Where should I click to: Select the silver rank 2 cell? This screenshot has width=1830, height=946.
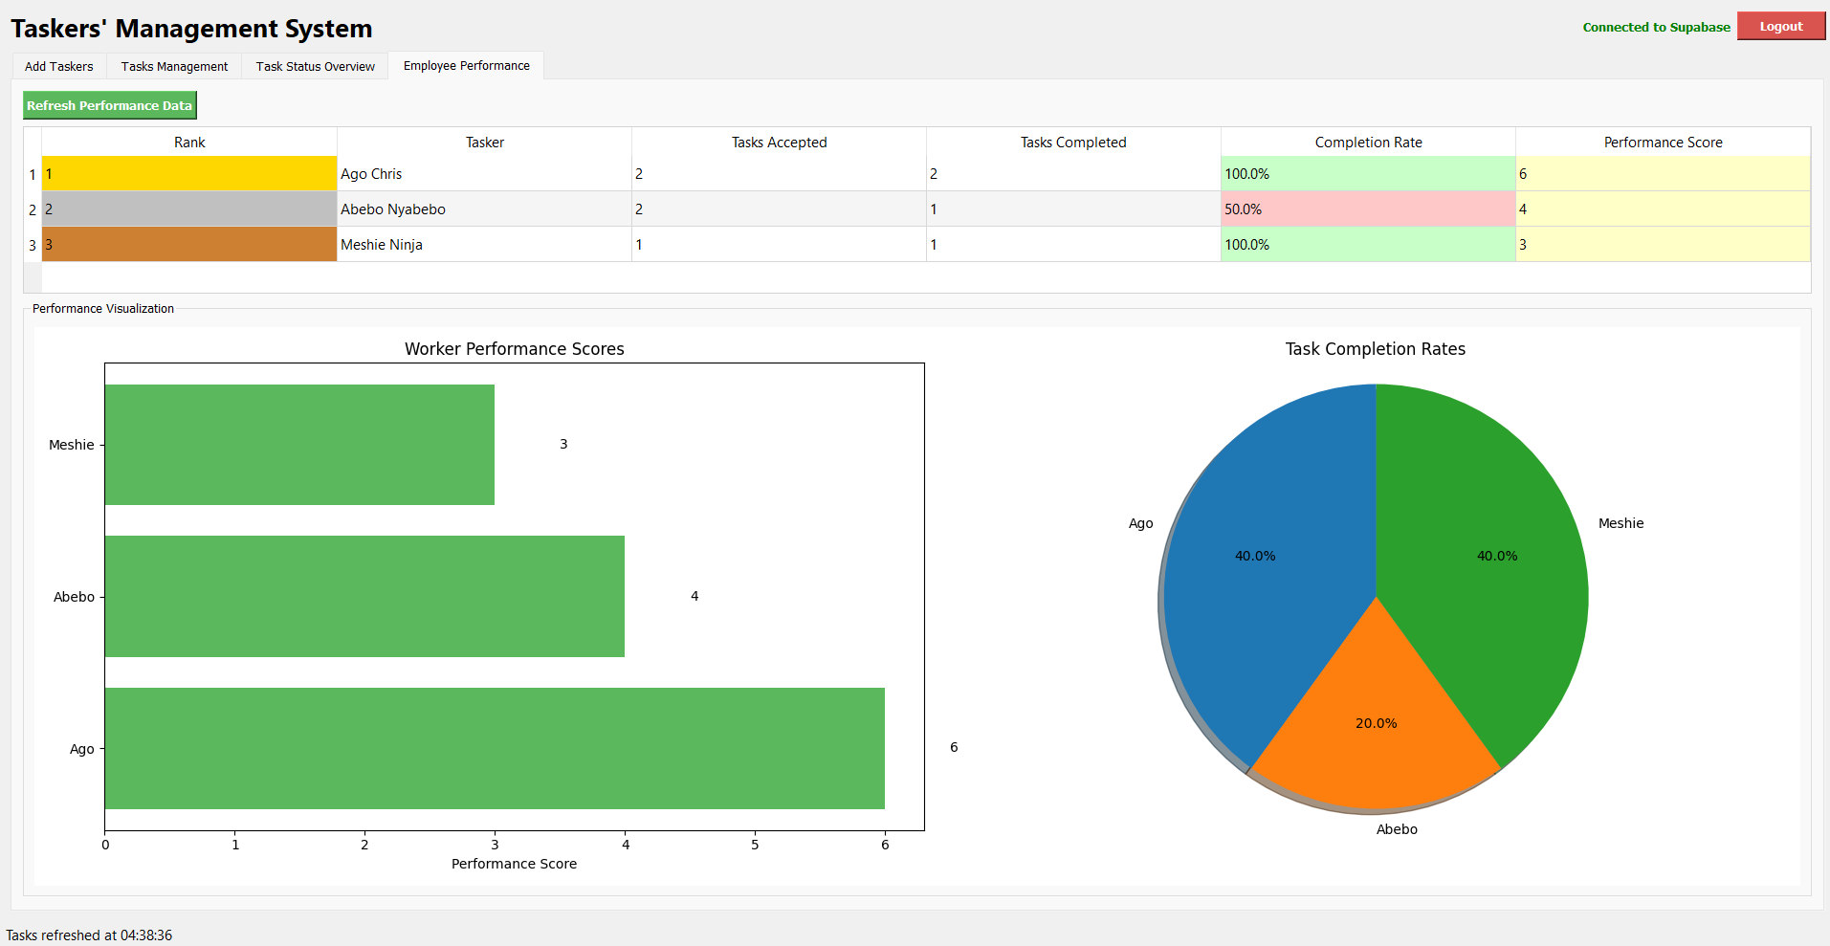coord(189,209)
